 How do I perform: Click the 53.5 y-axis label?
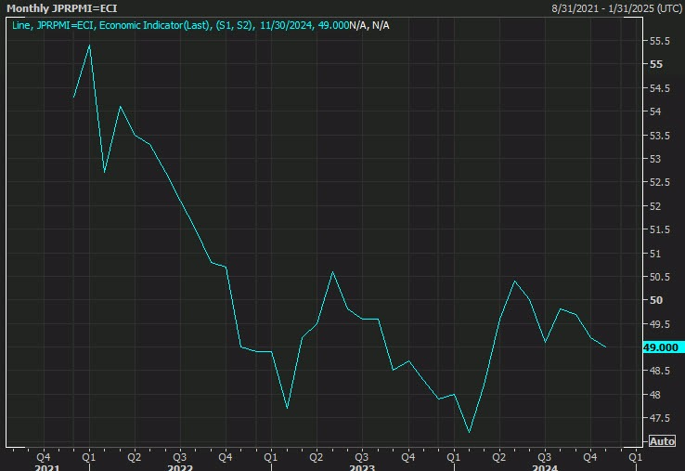660,136
